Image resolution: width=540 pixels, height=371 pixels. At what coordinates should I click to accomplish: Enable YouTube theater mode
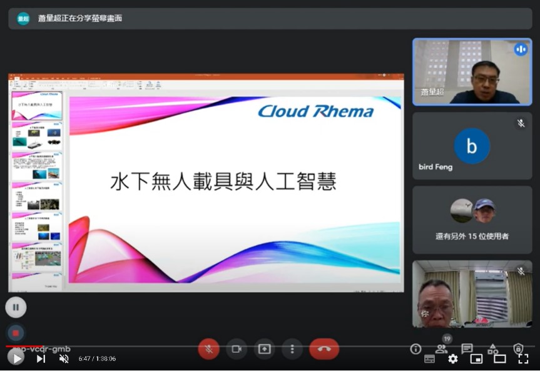tap(500, 359)
